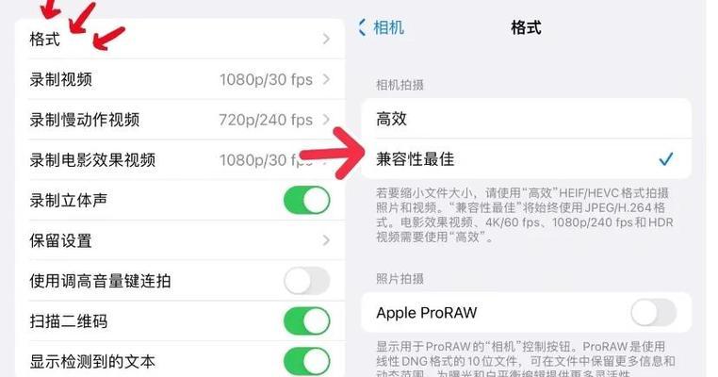
Task: Open 录制视频 1080p/30 fps chevron
Action: point(326,79)
